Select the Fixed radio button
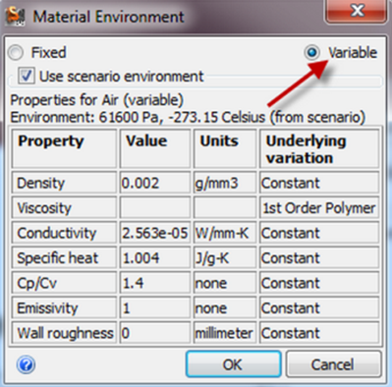Screen dimensions: 392x387 tap(16, 52)
